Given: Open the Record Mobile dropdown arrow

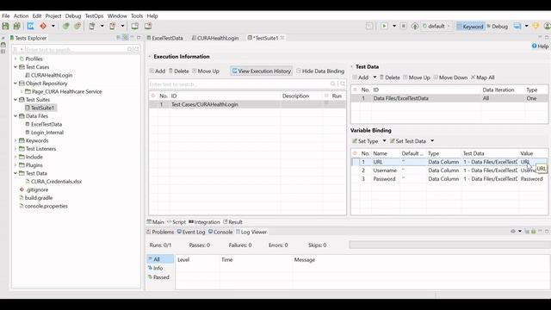Looking at the screenshot, I should [102, 26].
